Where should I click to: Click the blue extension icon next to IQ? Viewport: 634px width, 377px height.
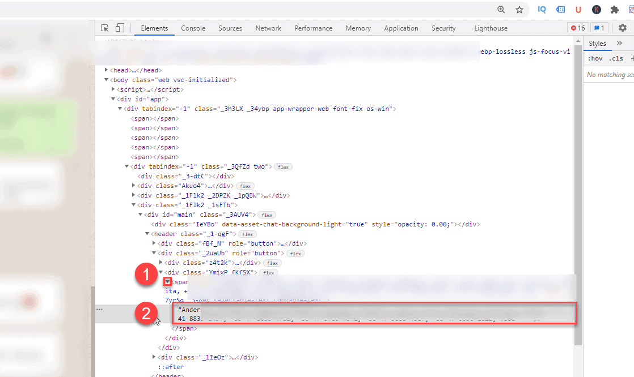560,10
